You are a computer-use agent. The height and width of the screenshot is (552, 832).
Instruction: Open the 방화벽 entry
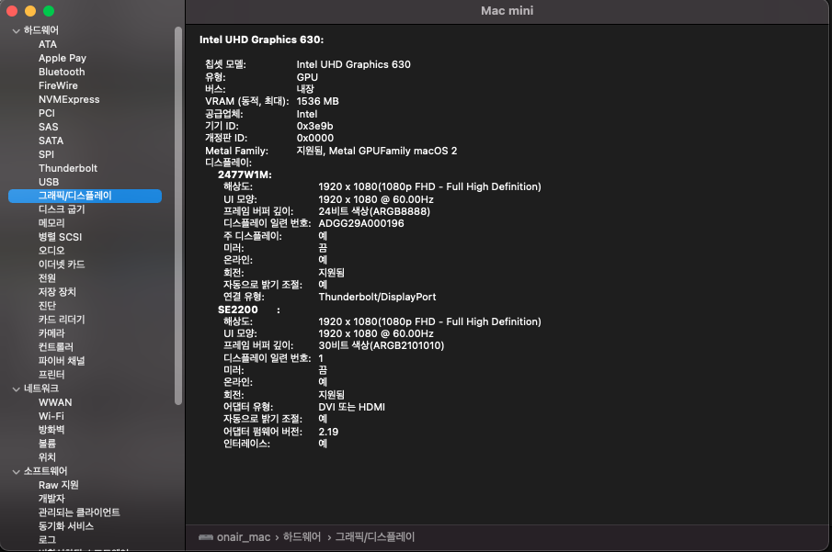coord(51,430)
